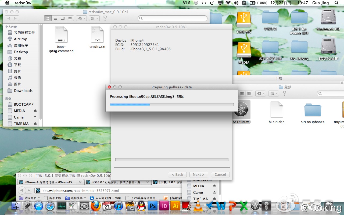Viewport: 344px width, 215px height.
Task: Click the 越狱 window search field
Action: 330,94
